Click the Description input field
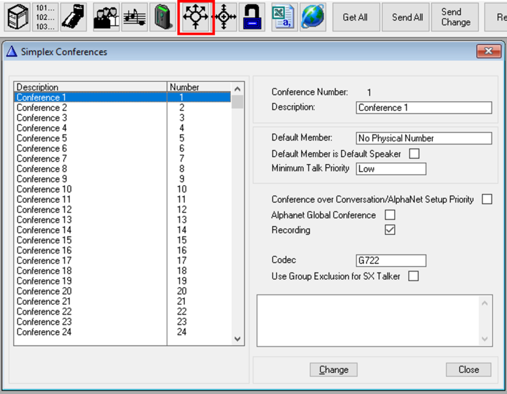This screenshot has width=507, height=394. pyautogui.click(x=424, y=108)
